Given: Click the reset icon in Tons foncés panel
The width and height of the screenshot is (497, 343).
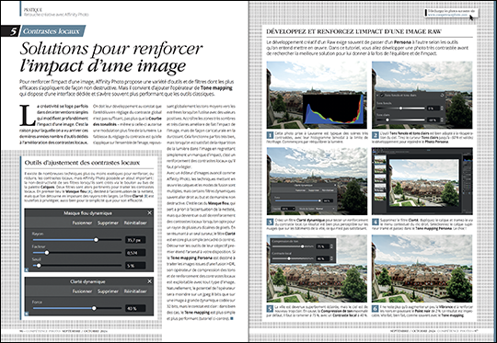Looking at the screenshot, I should [x=442, y=95].
